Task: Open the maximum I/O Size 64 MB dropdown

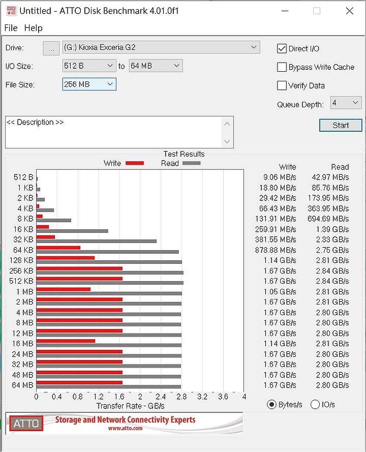Action: click(x=156, y=66)
